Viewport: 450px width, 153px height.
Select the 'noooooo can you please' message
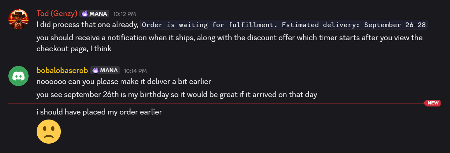[124, 82]
